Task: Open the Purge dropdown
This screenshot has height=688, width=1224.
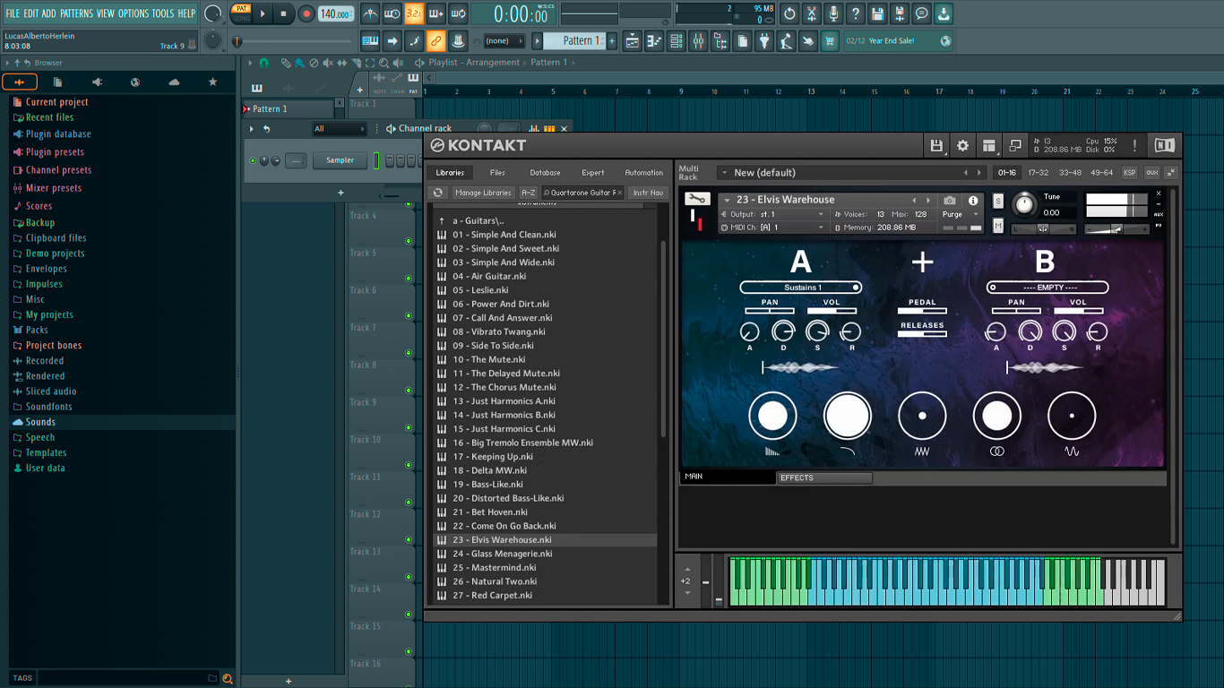Action: point(961,214)
